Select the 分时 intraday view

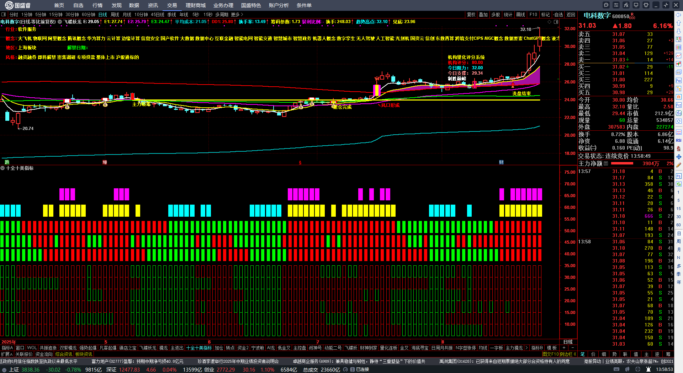pos(14,15)
